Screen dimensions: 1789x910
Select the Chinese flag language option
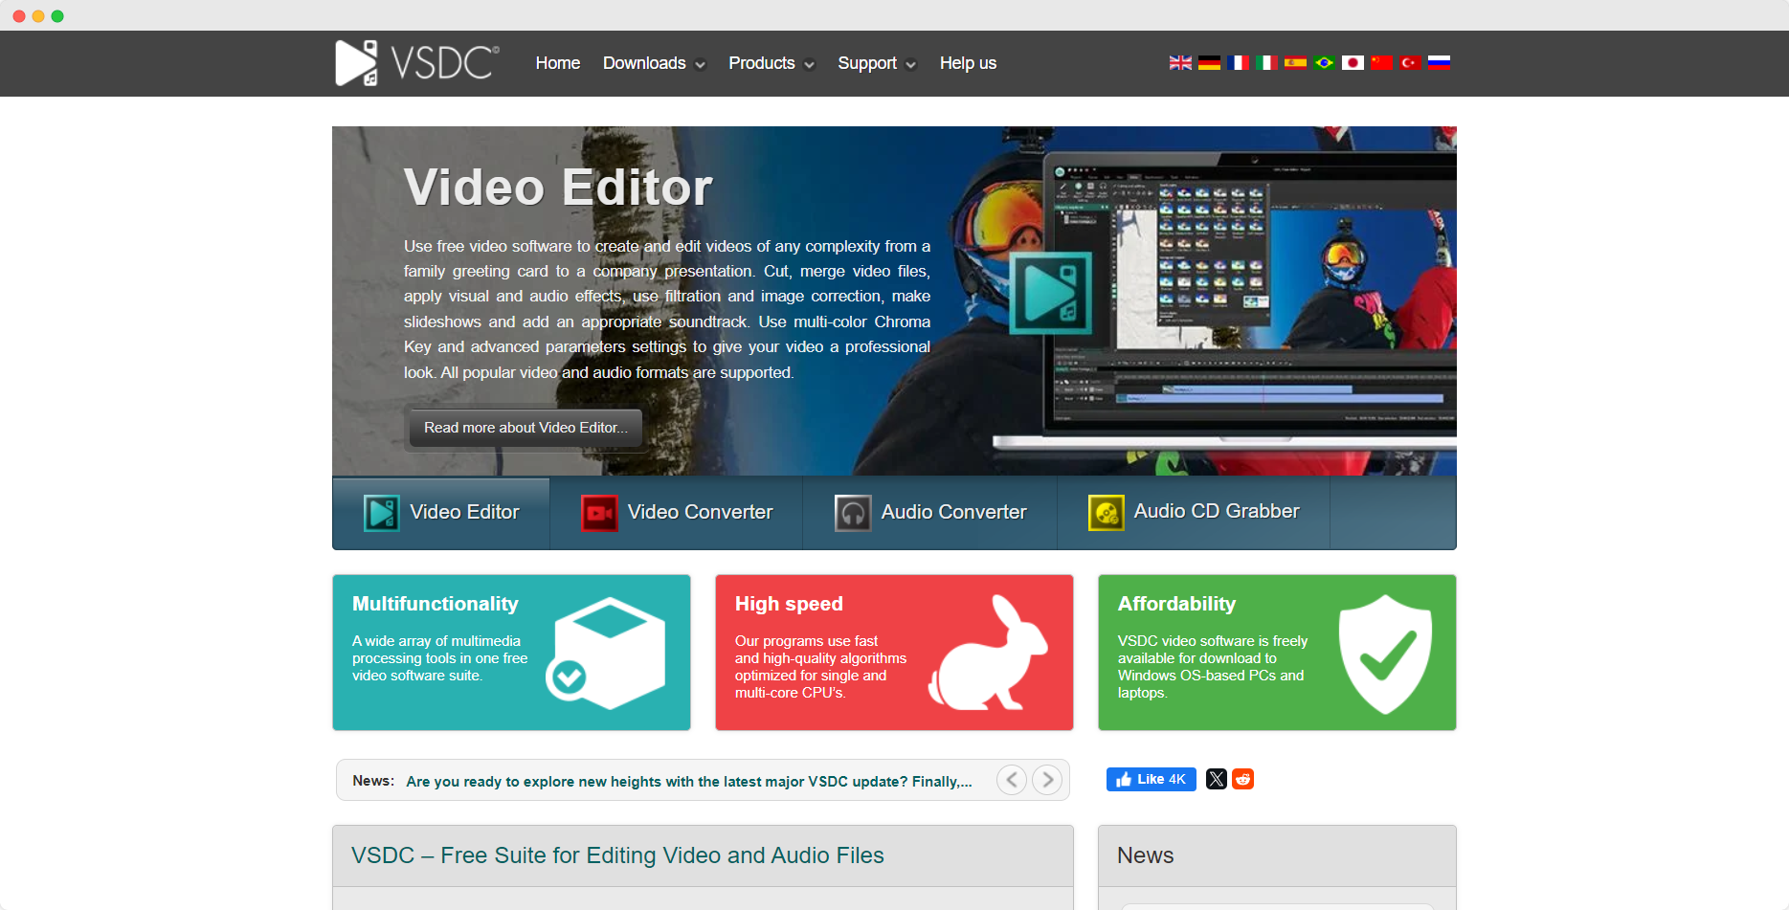click(x=1381, y=63)
